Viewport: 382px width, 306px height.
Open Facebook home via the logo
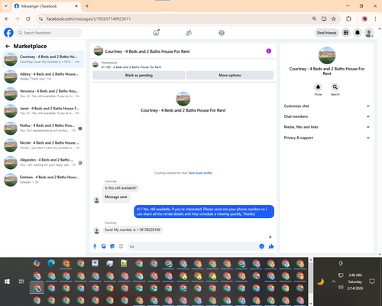click(8, 33)
